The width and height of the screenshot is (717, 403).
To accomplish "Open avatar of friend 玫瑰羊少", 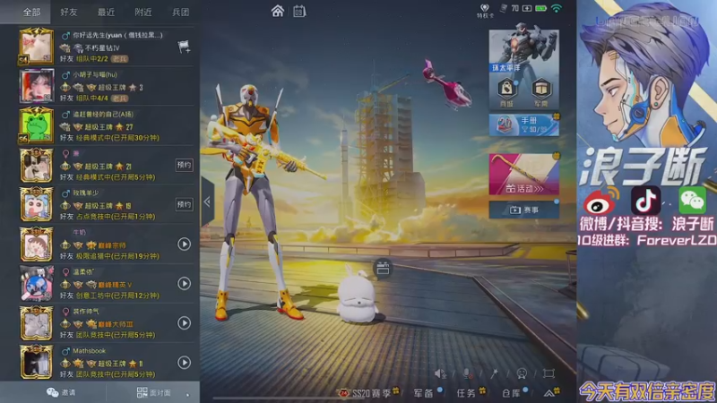I will (x=36, y=204).
